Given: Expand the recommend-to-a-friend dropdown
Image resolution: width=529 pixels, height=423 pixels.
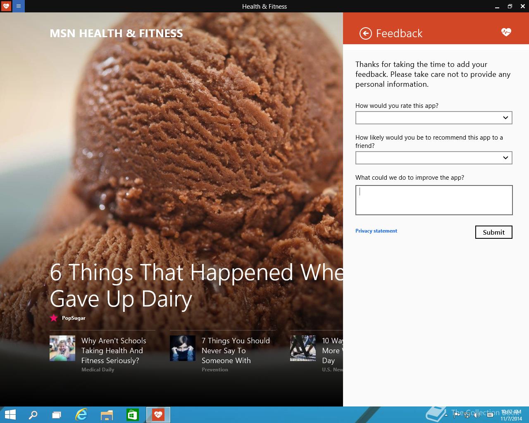Looking at the screenshot, I should 434,158.
